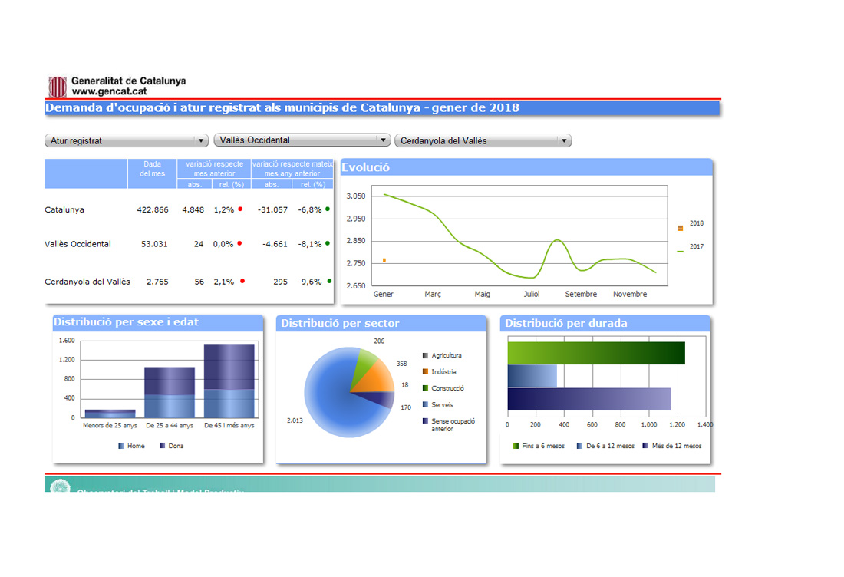Click the pie label 2.013
This screenshot has height=577, width=844.
[x=295, y=420]
